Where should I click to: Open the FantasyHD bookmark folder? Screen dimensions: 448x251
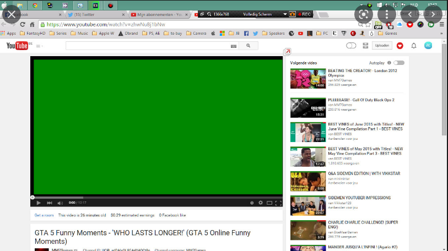pos(33,34)
